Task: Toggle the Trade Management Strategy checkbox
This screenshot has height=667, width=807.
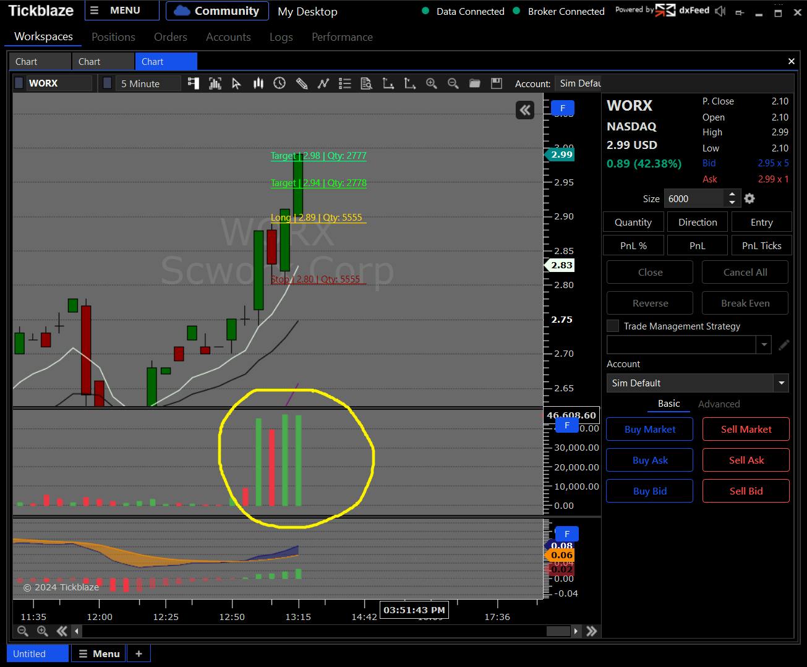Action: (x=613, y=326)
